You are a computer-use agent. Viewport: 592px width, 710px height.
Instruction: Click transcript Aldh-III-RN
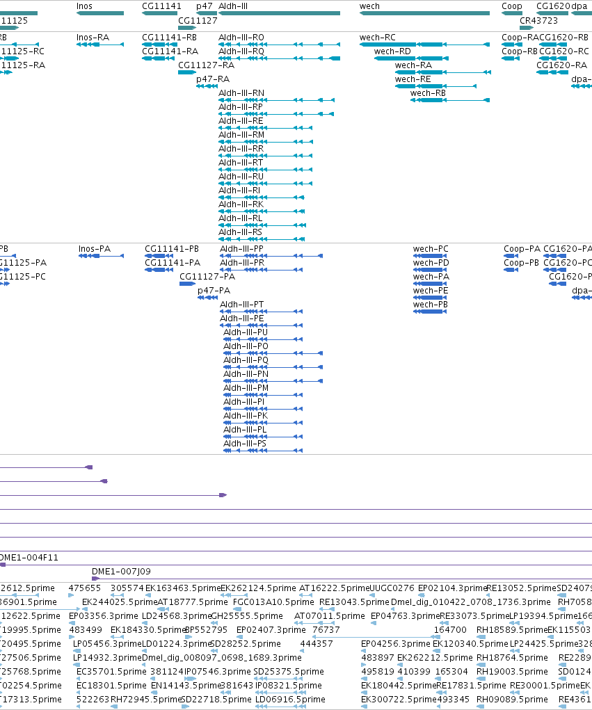click(x=241, y=93)
